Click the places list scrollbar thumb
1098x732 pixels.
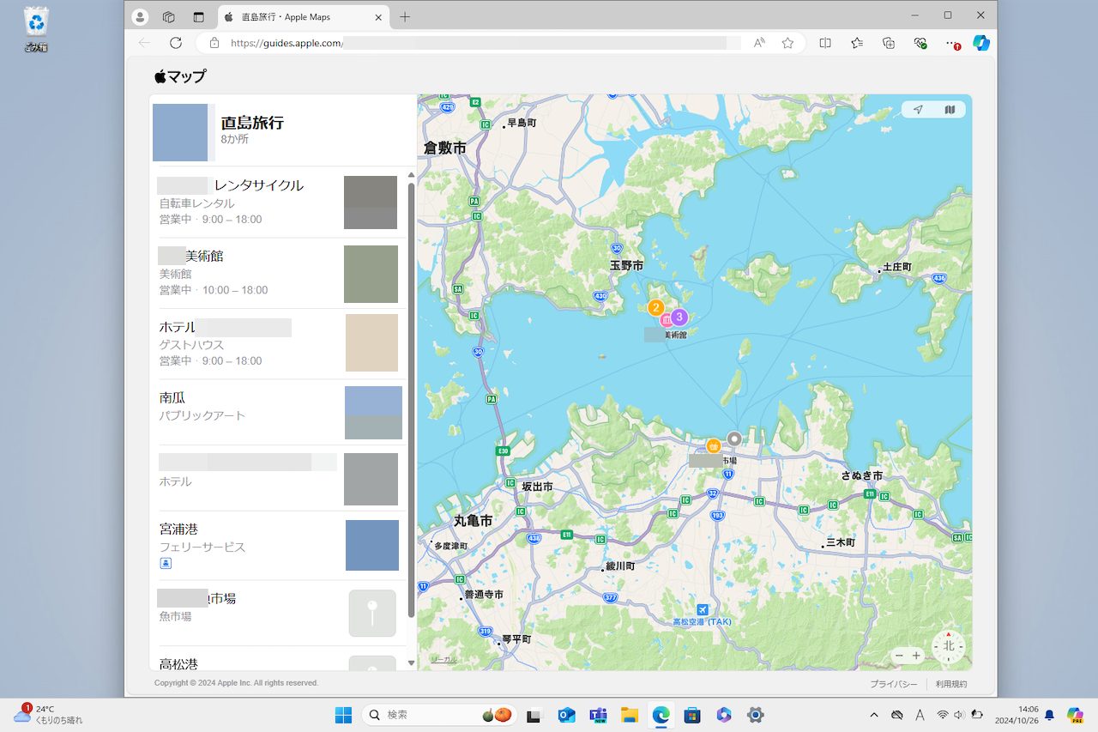tap(411, 400)
